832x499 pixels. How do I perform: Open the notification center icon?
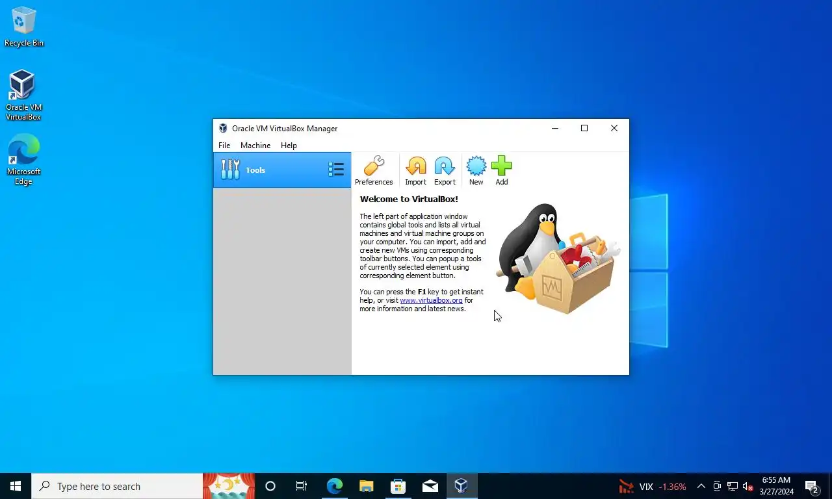[812, 486]
